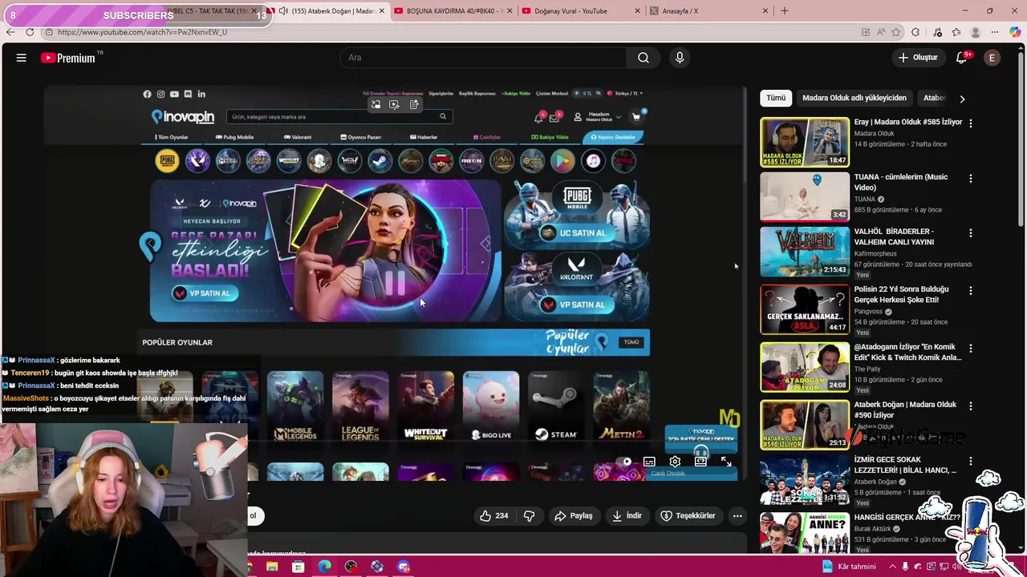This screenshot has height=577, width=1027.
Task: Dislike the video
Action: pos(530,515)
